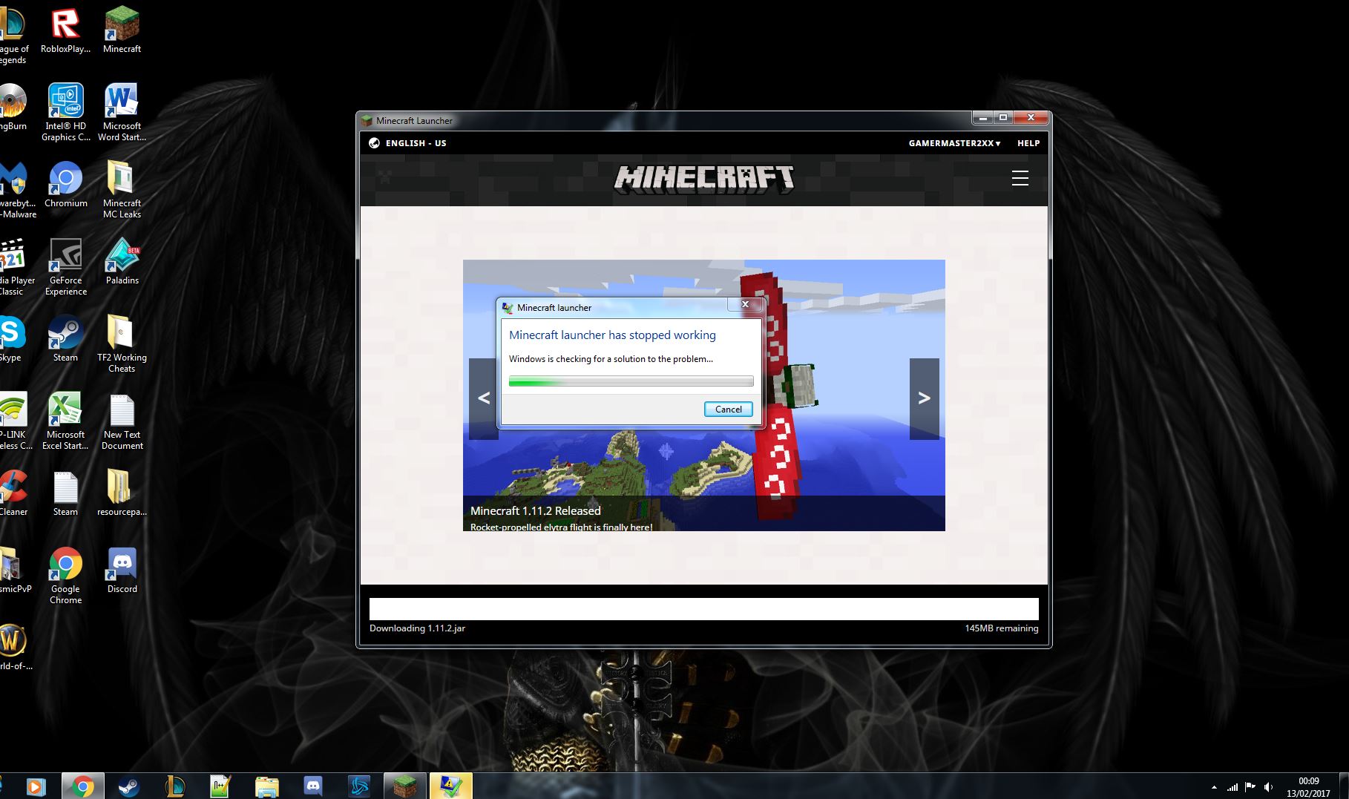Select the Paladins desktop shortcut
Screen dimensions: 1349x799
pyautogui.click(x=122, y=262)
